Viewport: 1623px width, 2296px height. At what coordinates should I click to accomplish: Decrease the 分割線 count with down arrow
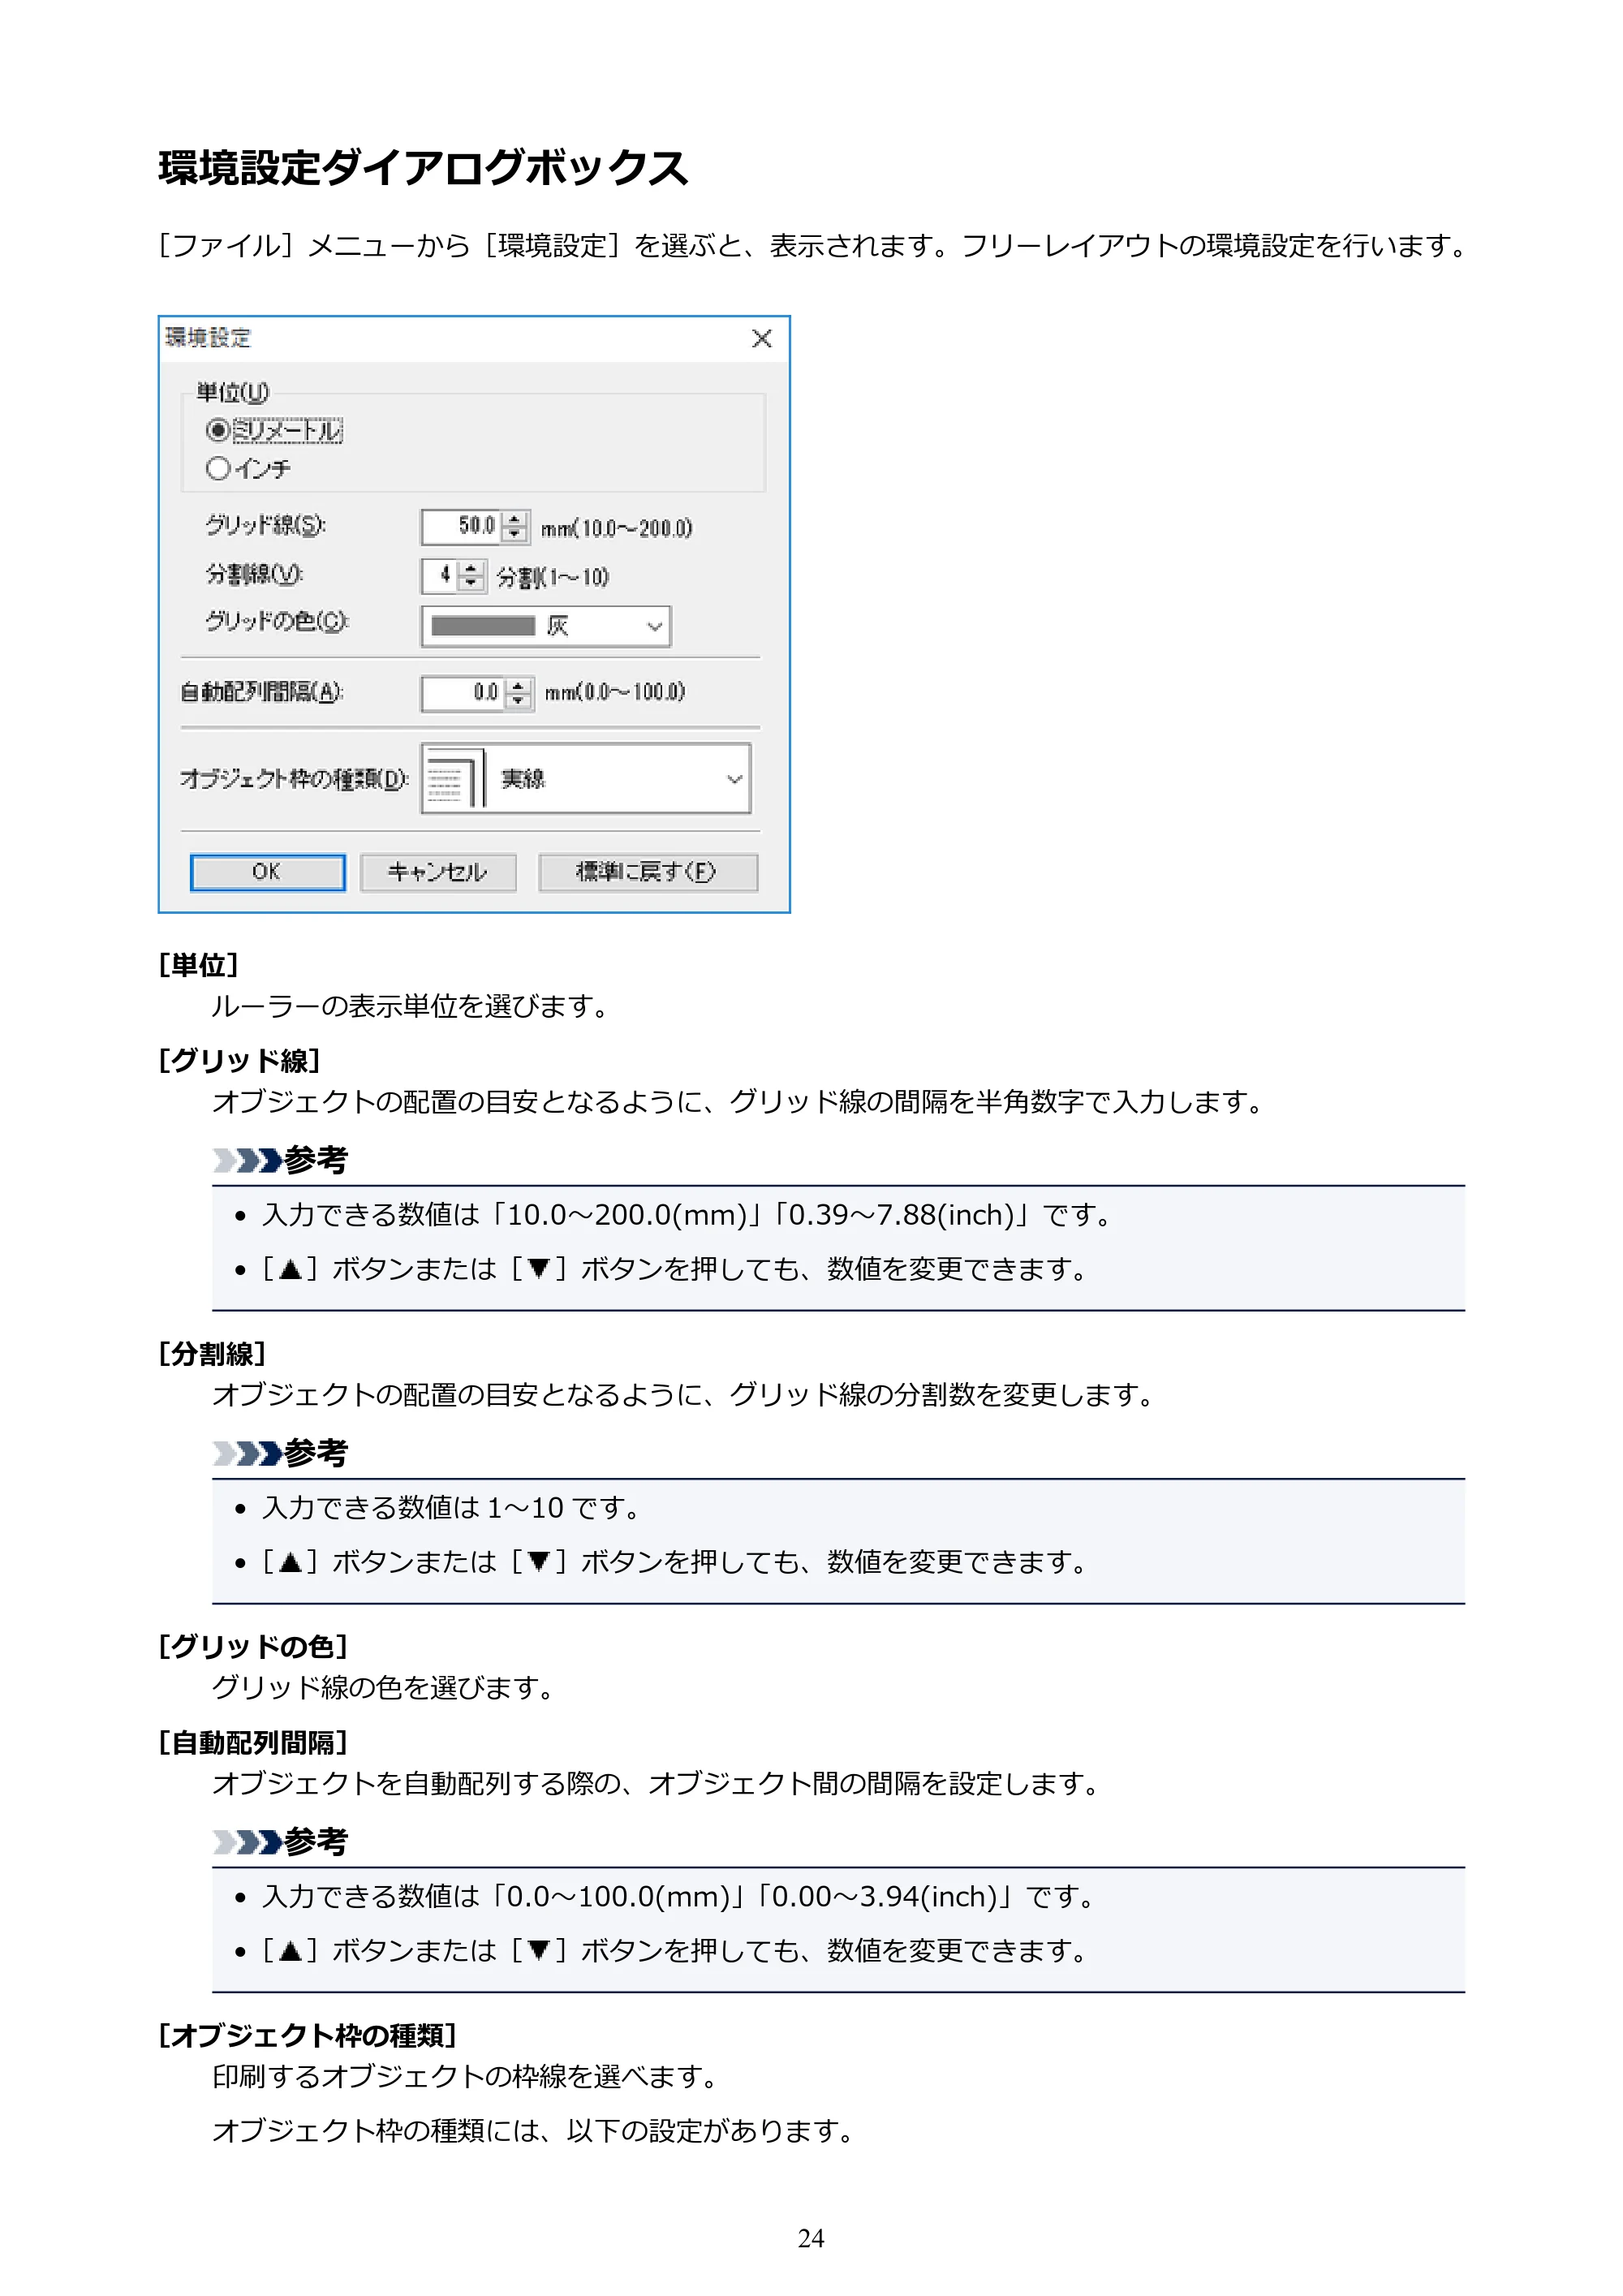[471, 584]
